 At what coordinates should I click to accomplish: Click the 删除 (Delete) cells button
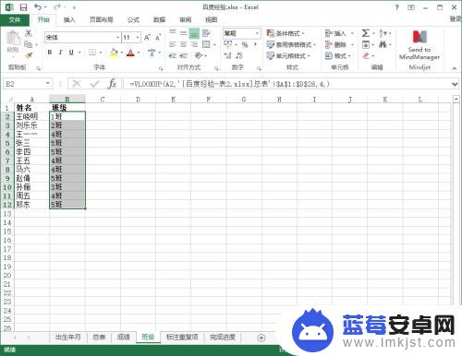click(340, 44)
